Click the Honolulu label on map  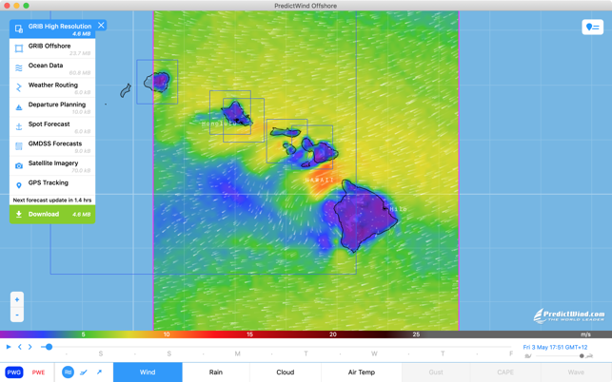pyautogui.click(x=219, y=124)
